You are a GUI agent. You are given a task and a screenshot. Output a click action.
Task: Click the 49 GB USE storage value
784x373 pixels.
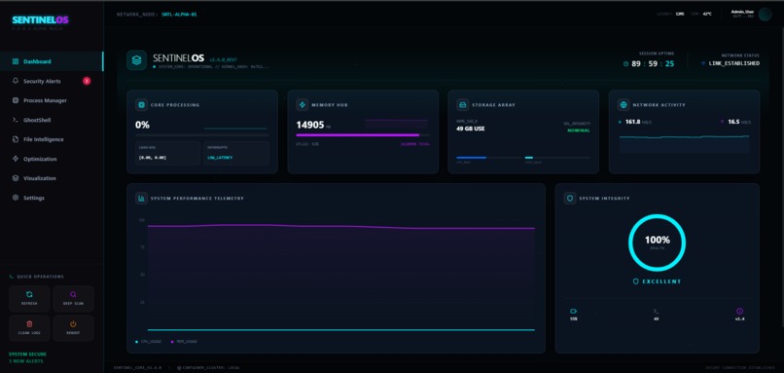pos(471,129)
